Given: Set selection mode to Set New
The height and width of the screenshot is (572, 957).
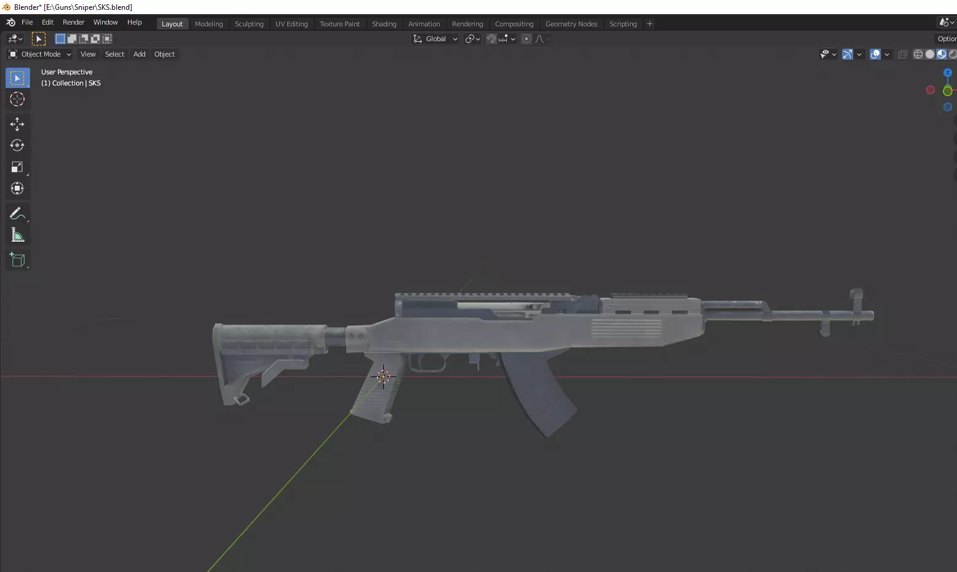Looking at the screenshot, I should [60, 39].
